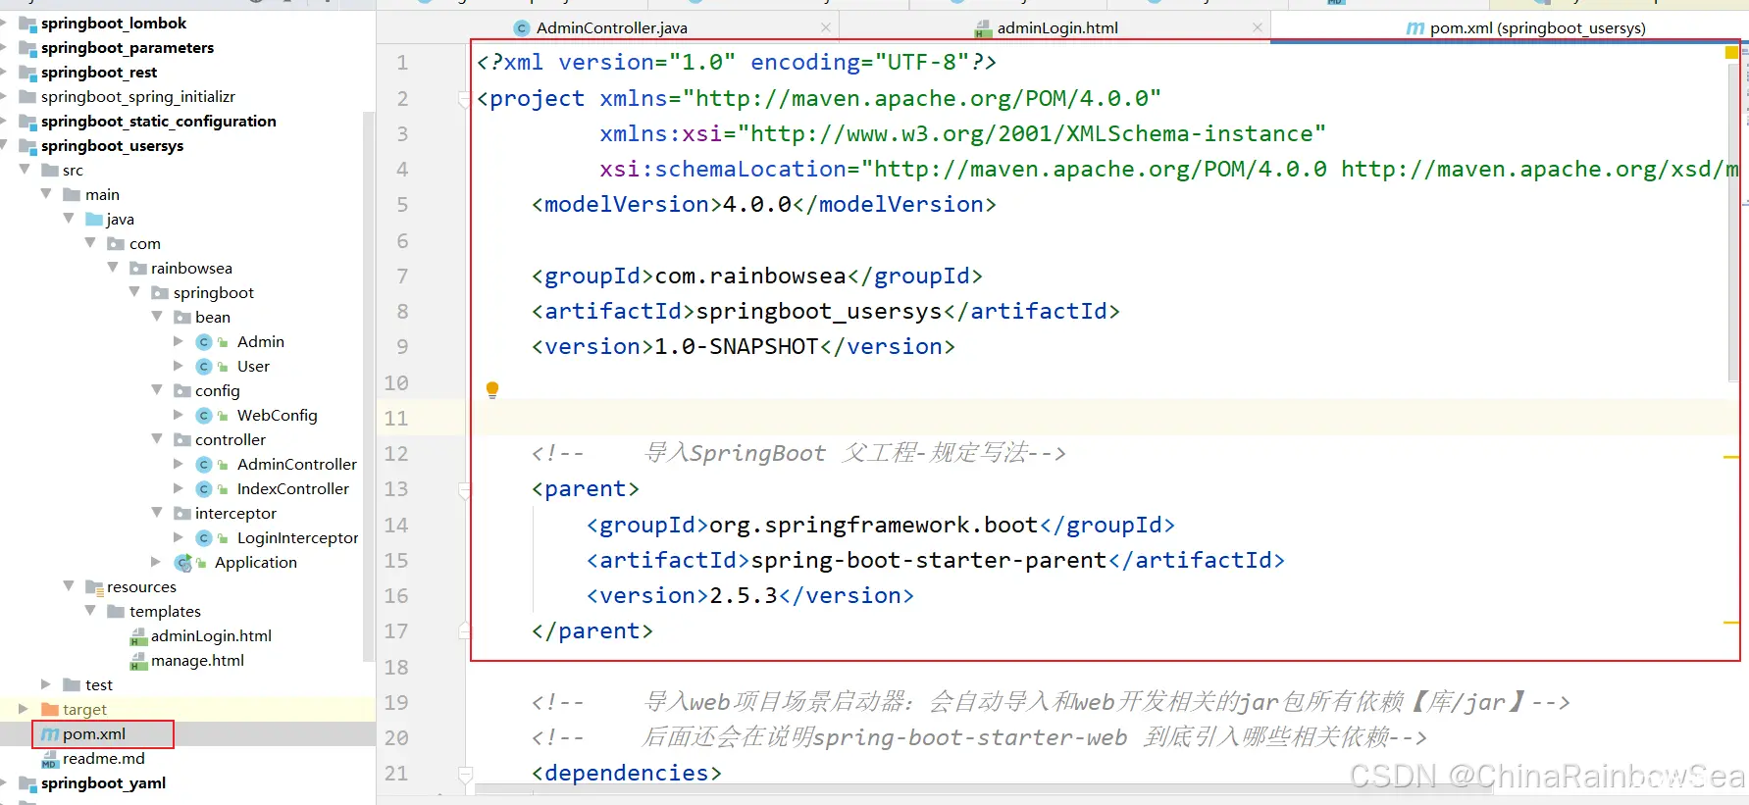
Task: Click the class icon next to User
Action: [x=204, y=367]
